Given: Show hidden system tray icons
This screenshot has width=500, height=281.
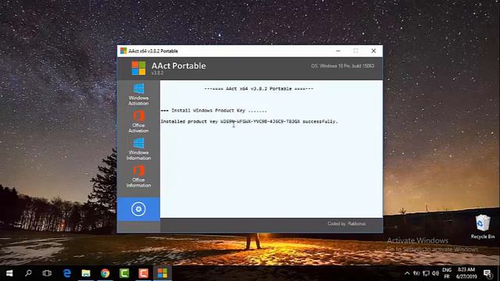Looking at the screenshot, I should coord(407,273).
